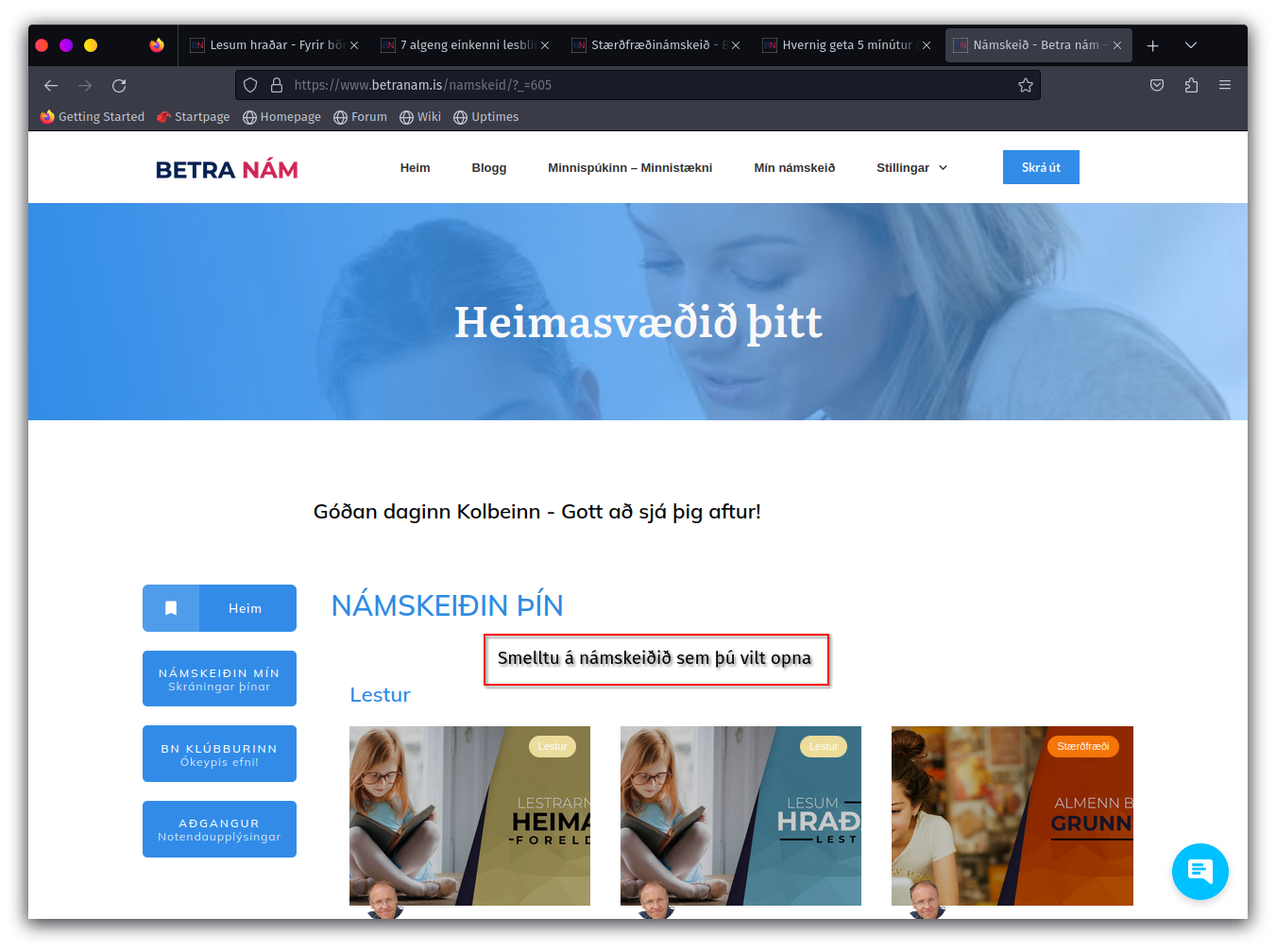
Task: Click the padlock site security icon
Action: click(x=277, y=85)
